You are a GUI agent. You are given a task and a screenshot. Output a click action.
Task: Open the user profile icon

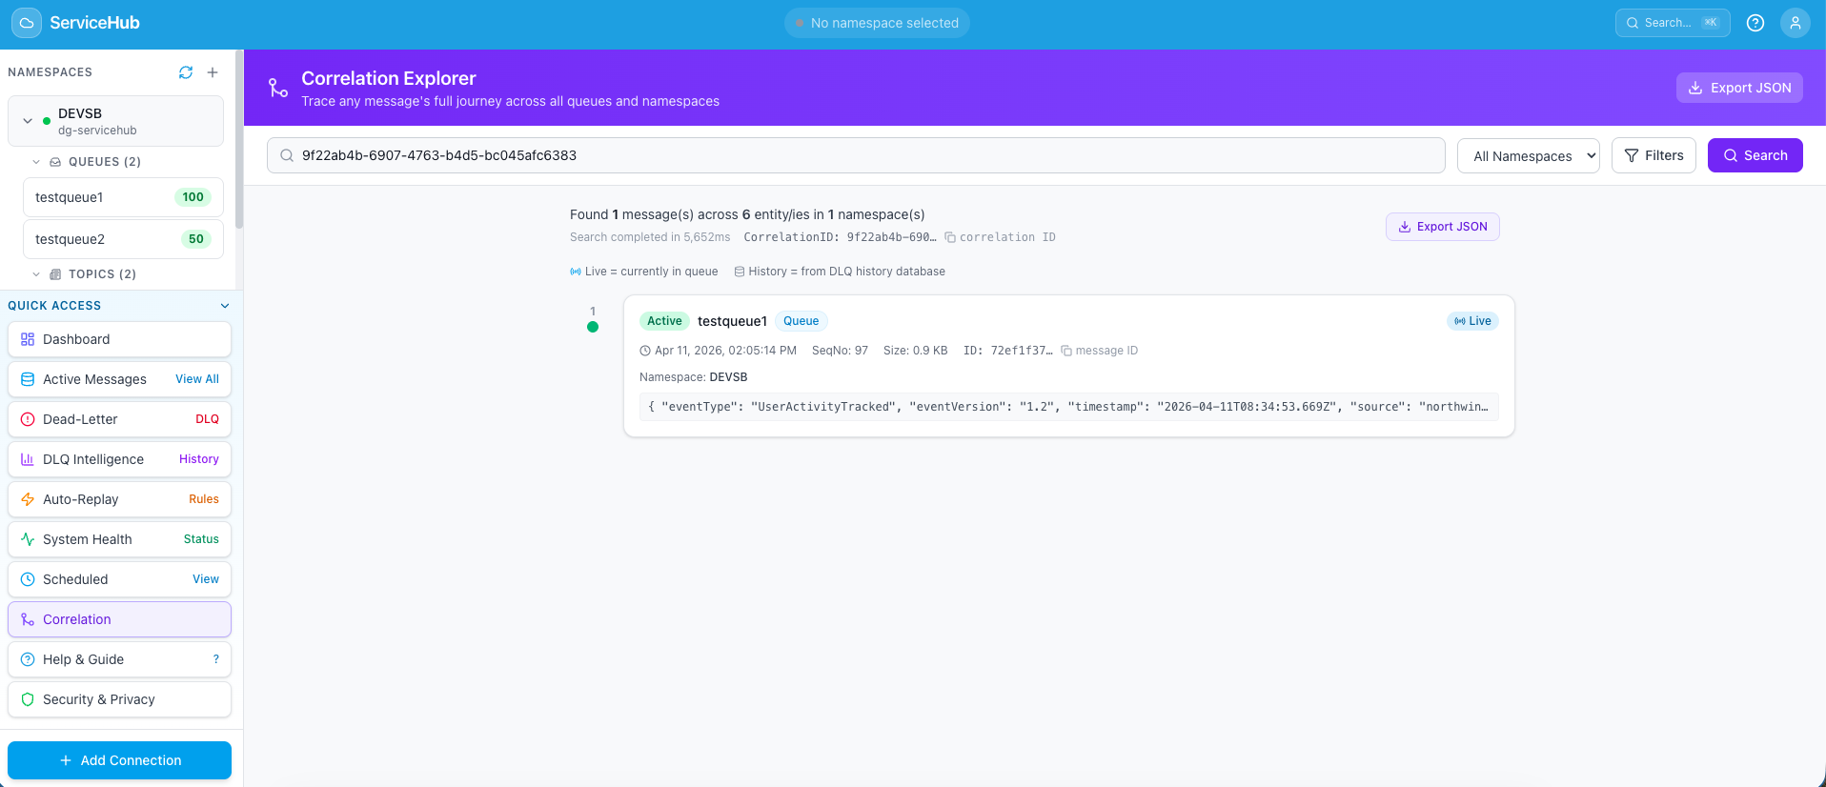coord(1795,23)
